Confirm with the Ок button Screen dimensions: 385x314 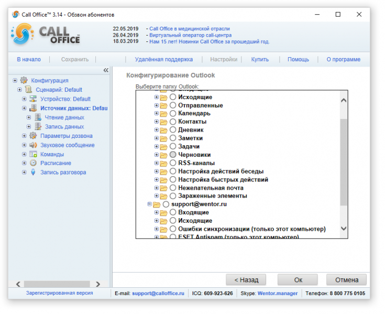click(298, 280)
